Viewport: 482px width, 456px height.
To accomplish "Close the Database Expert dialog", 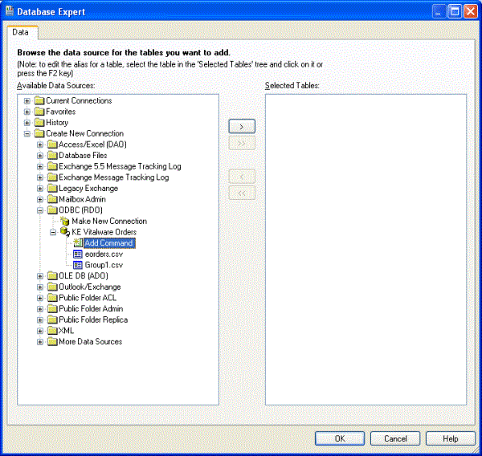I will pos(470,12).
